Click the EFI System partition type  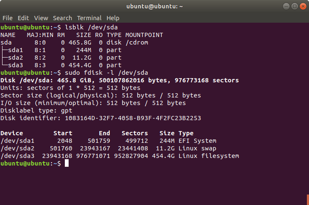[x=197, y=141]
